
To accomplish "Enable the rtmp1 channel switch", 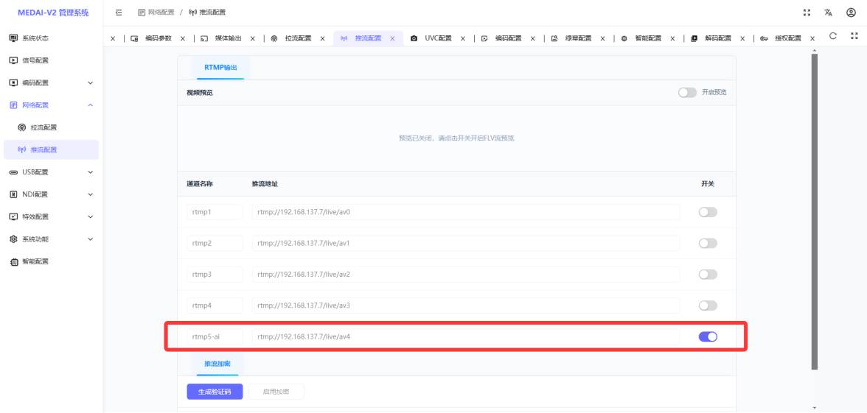I will 708,212.
